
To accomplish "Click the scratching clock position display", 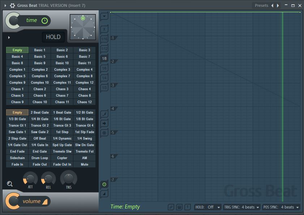I will coord(83,27).
